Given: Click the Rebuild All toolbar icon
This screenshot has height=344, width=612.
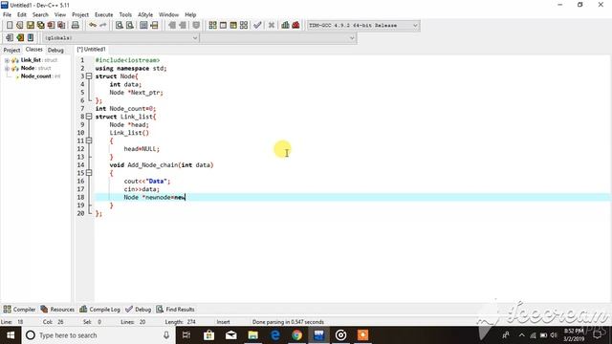Looking at the screenshot, I should coord(244,26).
